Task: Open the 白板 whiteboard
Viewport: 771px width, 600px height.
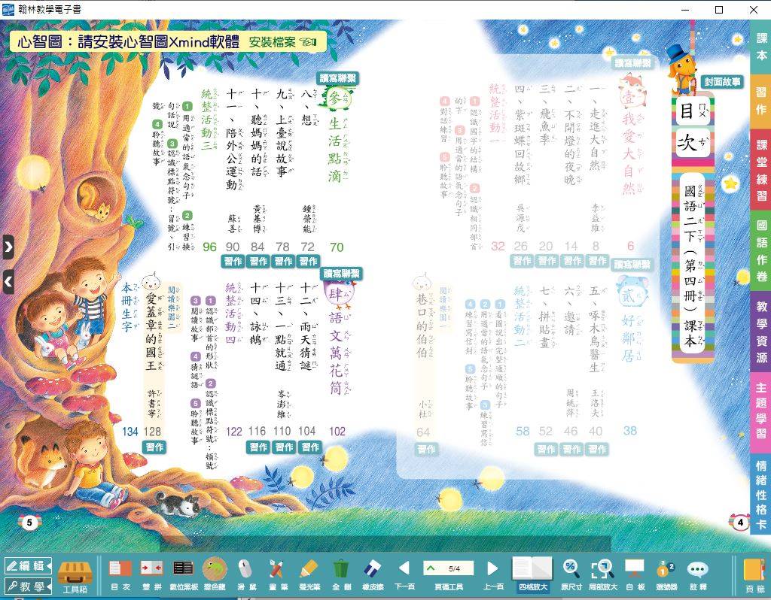Action: 635,575
